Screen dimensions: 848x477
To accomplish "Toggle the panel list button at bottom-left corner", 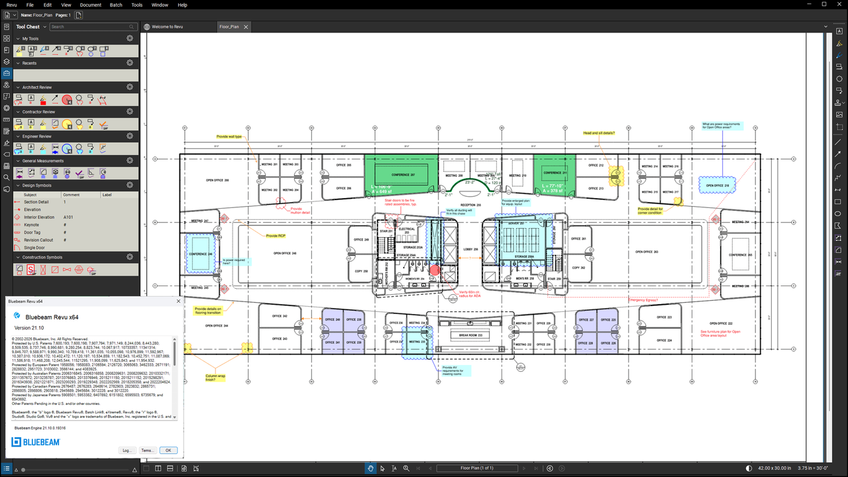I will (x=7, y=468).
